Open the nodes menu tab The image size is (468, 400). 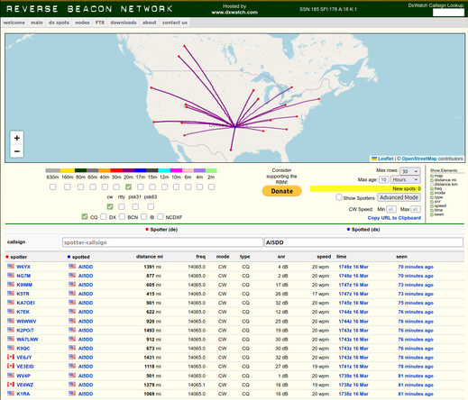pyautogui.click(x=82, y=23)
